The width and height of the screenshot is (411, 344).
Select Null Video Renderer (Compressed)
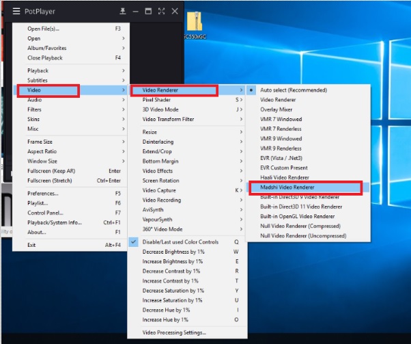point(308,226)
